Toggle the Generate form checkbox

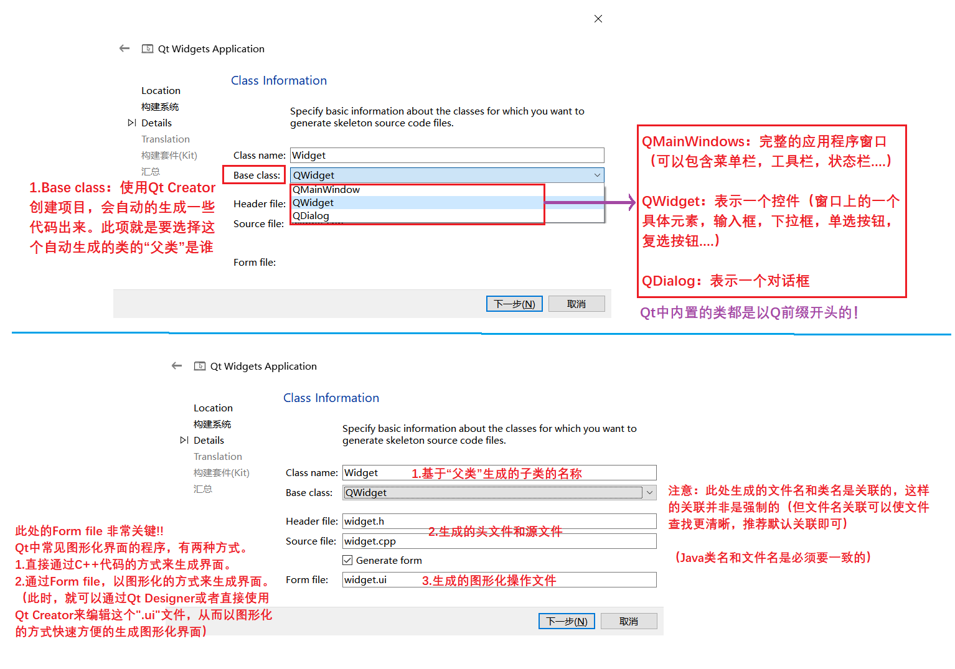[x=348, y=560]
